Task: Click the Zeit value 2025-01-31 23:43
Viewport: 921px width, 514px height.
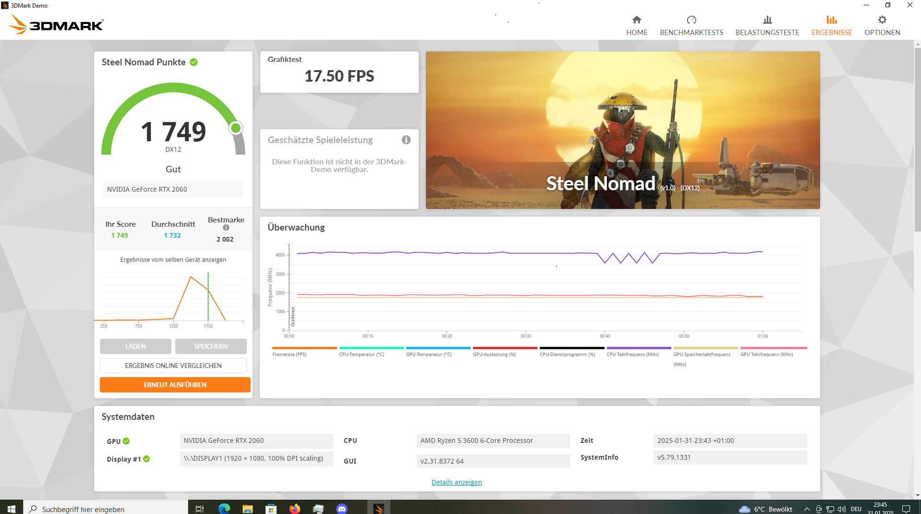Action: tap(730, 441)
